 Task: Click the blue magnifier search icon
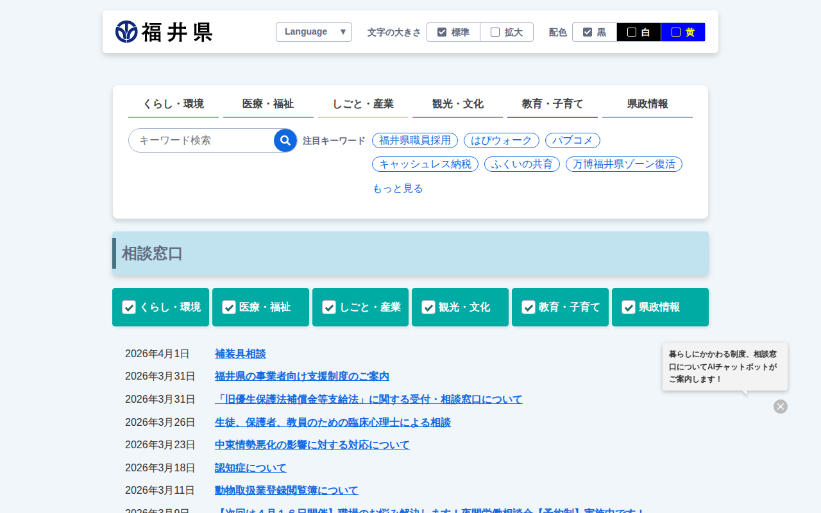[x=285, y=140]
